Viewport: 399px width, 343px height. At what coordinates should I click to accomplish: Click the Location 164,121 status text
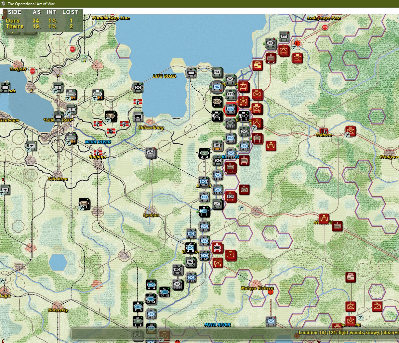pos(348,332)
